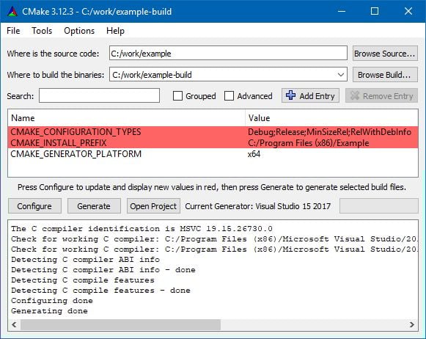Tick the Advanced checkbox

(229, 95)
